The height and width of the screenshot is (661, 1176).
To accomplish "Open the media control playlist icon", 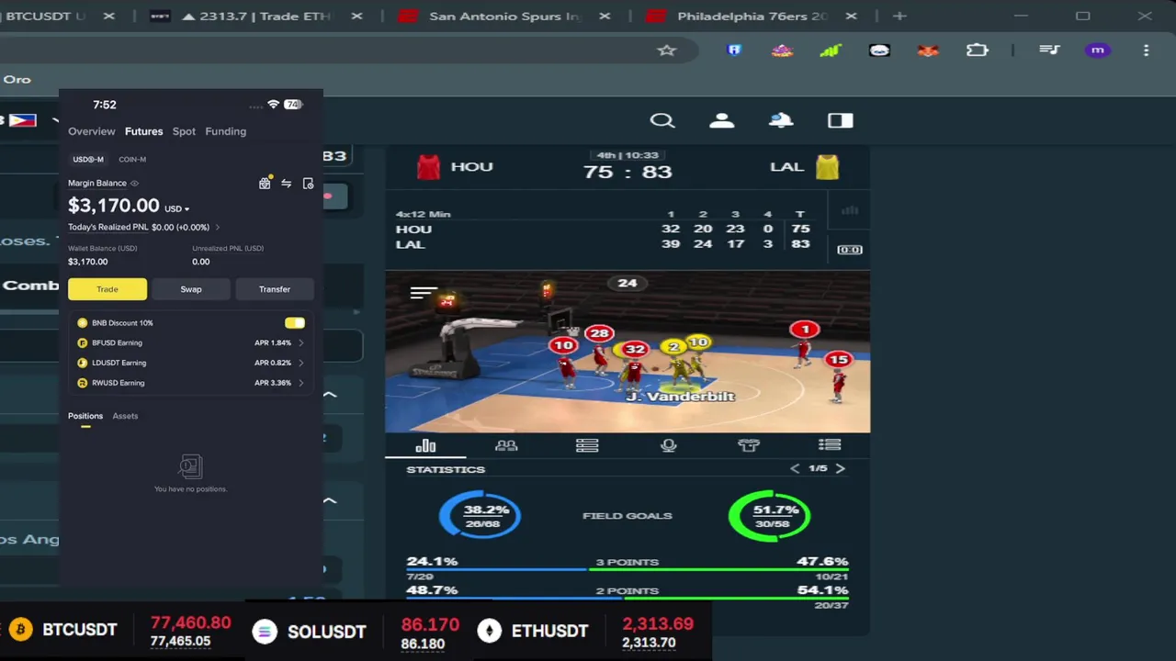I will pos(1049,50).
